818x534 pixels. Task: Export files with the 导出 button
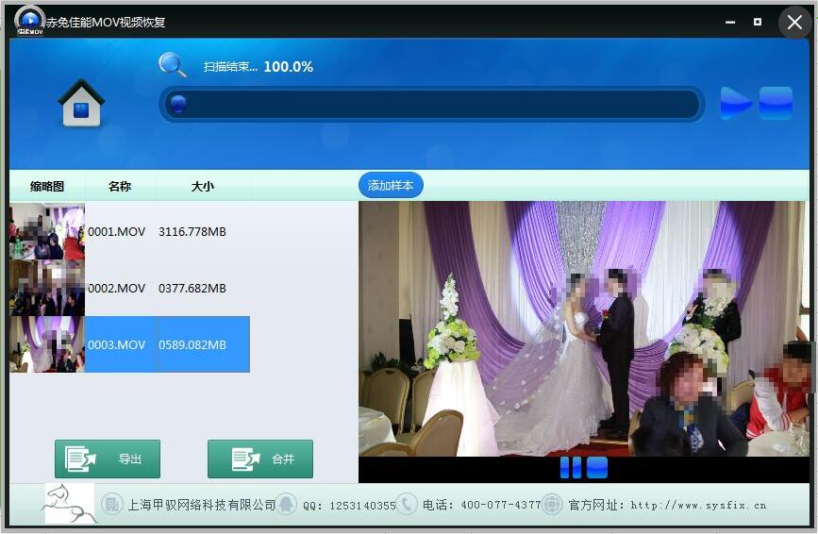click(108, 459)
